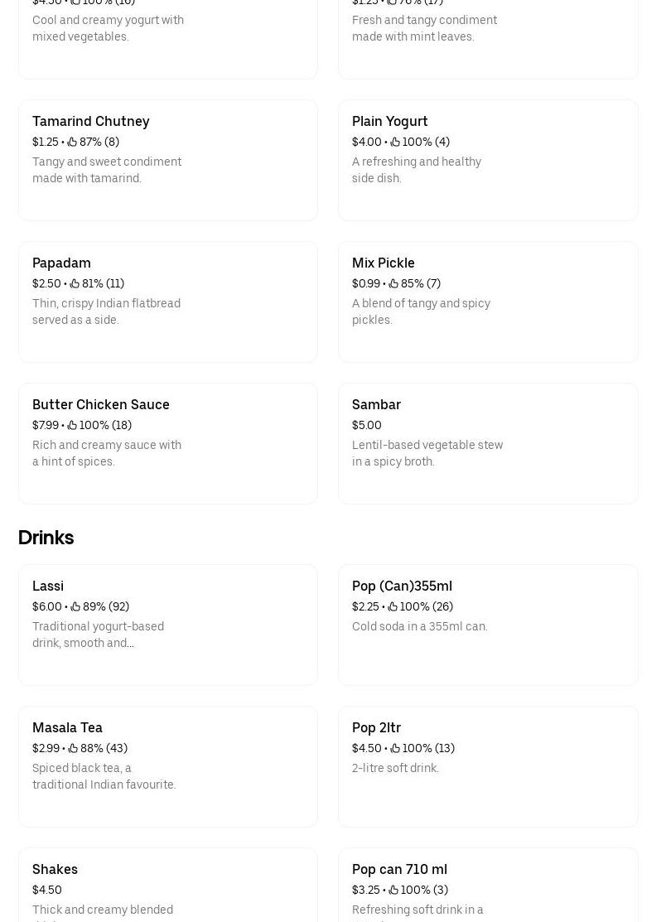Select the Tamarind Chutney menu item

[x=167, y=160]
